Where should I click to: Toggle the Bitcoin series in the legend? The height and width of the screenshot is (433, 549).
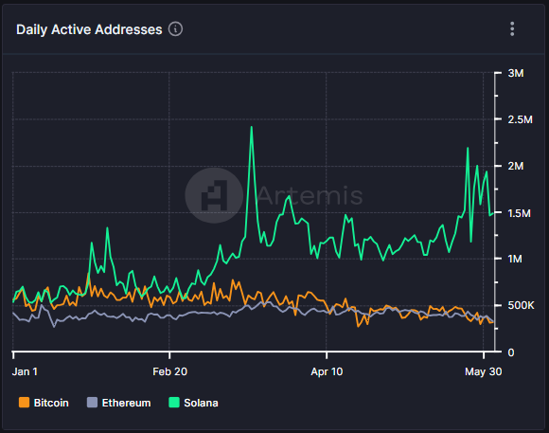click(x=44, y=403)
